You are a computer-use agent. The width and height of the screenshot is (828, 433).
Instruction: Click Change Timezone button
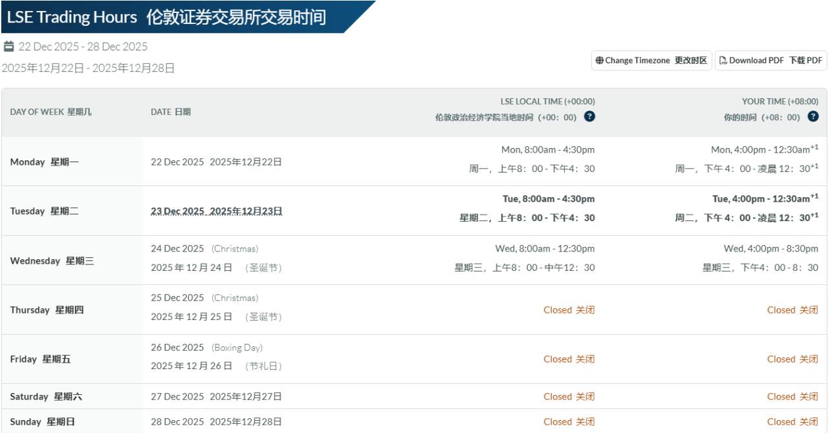coord(651,61)
